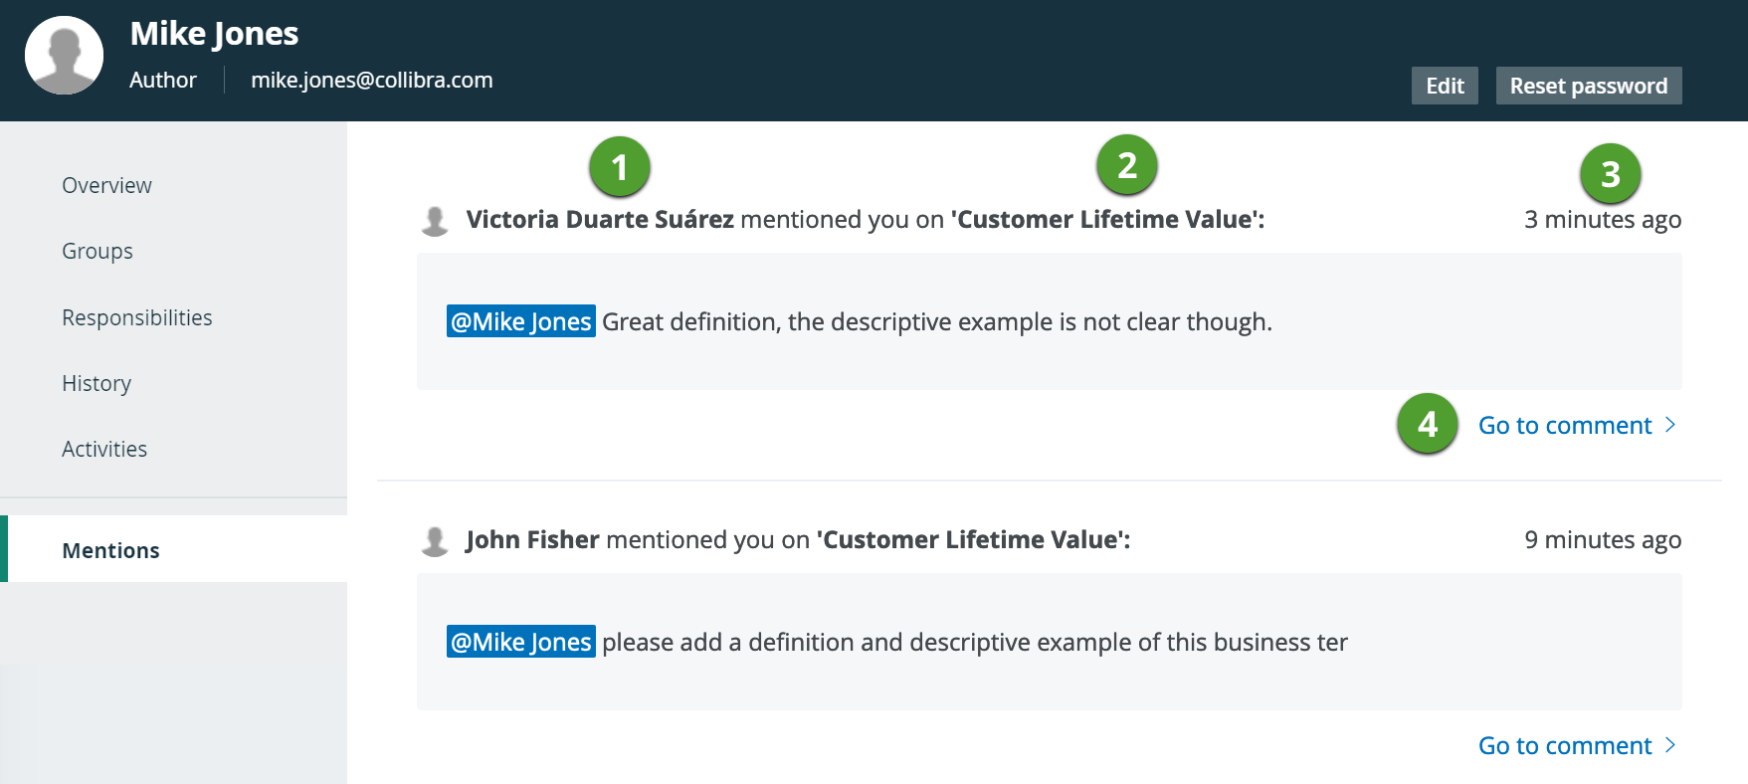Click @Mike Jones tag in Victoria's comment
Screen dimensions: 1748x784
(x=520, y=321)
